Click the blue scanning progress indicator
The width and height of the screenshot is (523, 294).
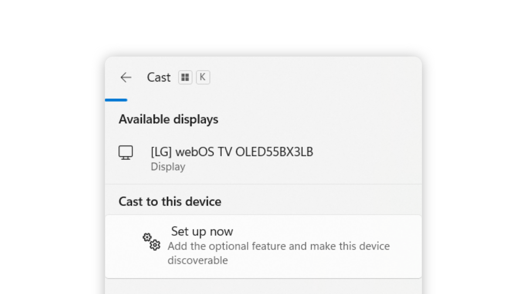pyautogui.click(x=116, y=100)
